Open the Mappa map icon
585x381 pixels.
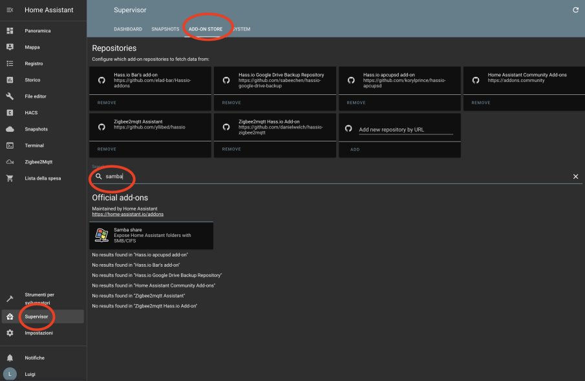point(10,47)
